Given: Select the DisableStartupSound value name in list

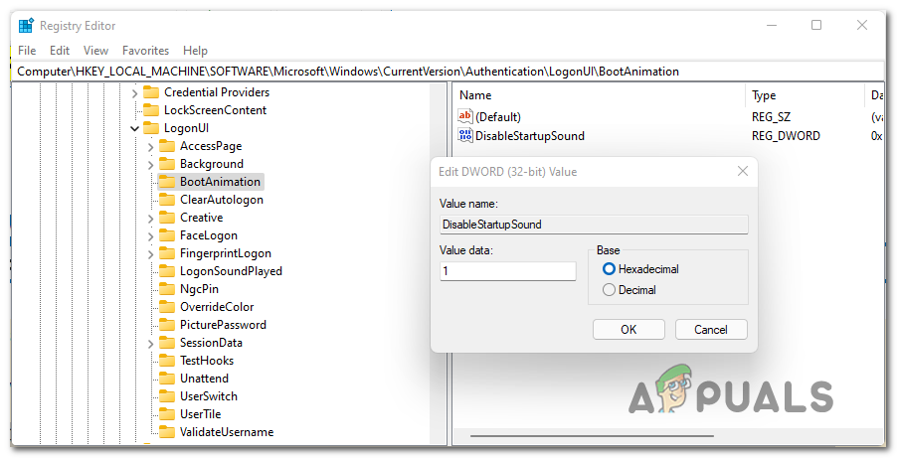Looking at the screenshot, I should [x=530, y=135].
